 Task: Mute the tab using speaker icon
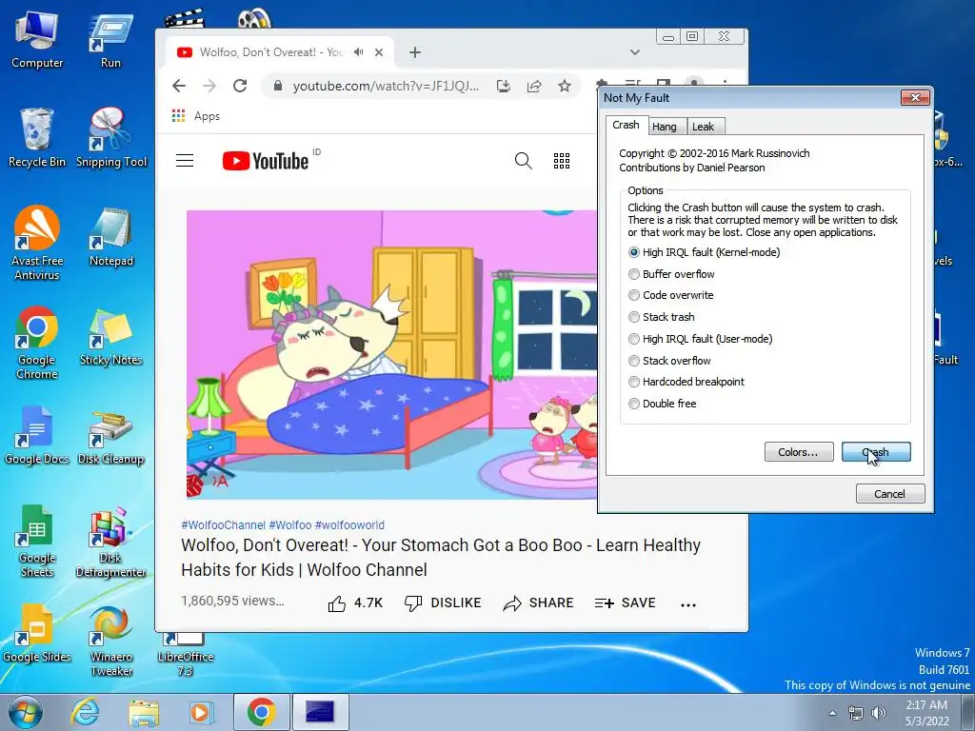(x=358, y=52)
